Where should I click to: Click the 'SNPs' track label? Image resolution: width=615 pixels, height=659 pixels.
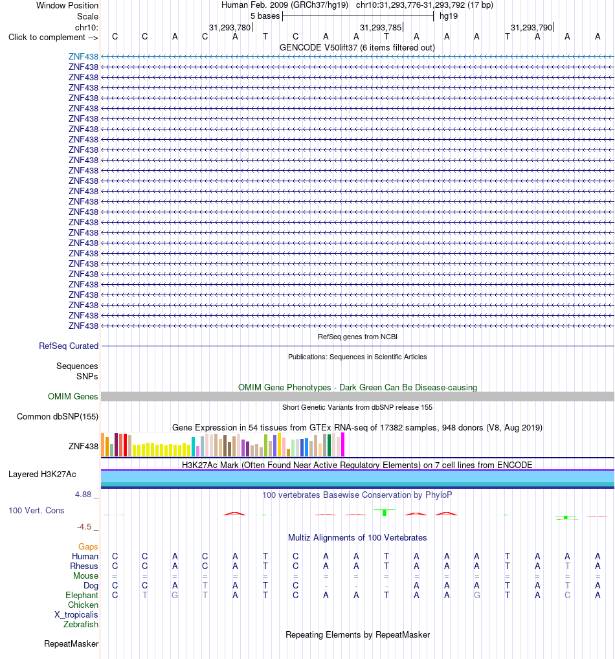click(x=87, y=377)
